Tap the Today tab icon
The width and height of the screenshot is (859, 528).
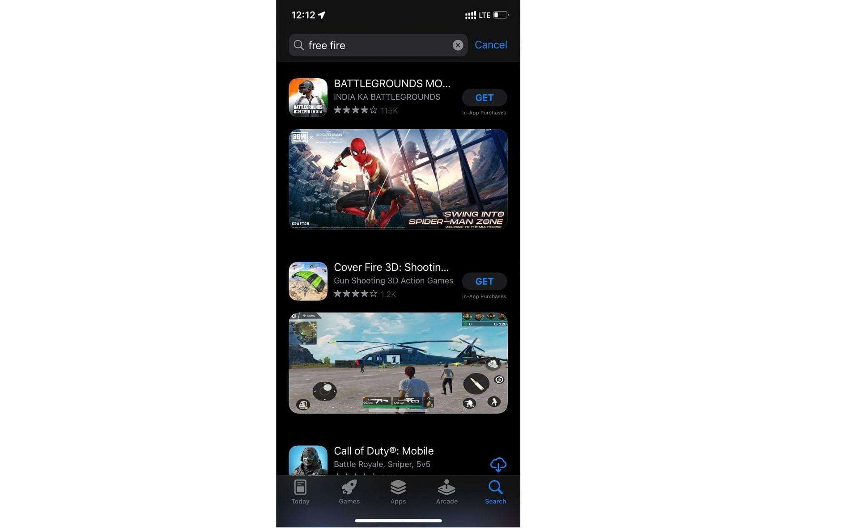coord(300,490)
